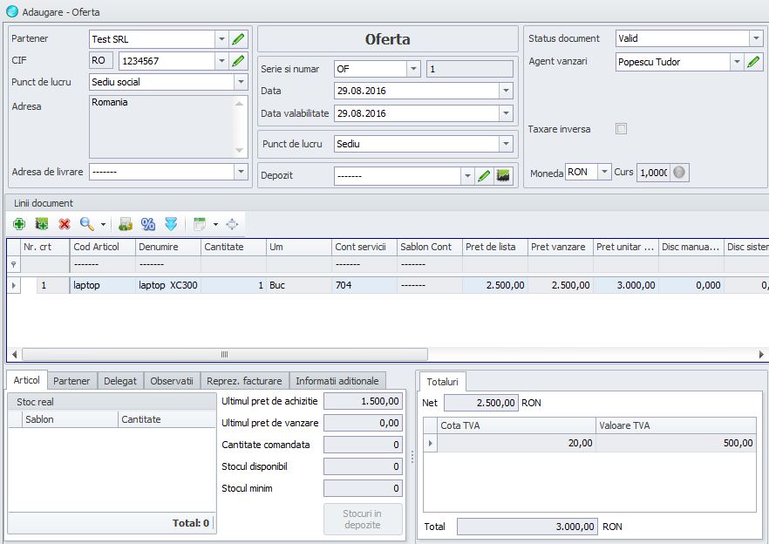This screenshot has height=544, width=769.
Task: Expand the Adresa de livrare dropdown
Action: (x=241, y=172)
